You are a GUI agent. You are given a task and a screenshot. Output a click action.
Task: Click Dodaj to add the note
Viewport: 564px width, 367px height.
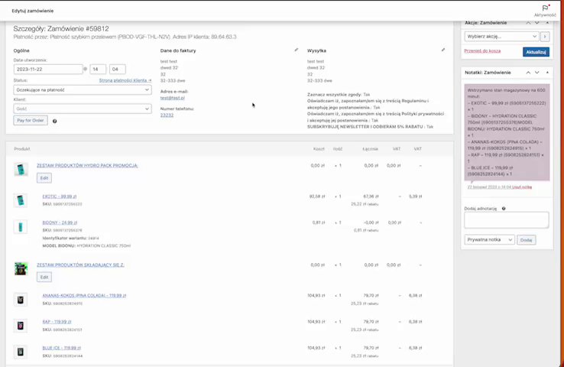tap(527, 240)
